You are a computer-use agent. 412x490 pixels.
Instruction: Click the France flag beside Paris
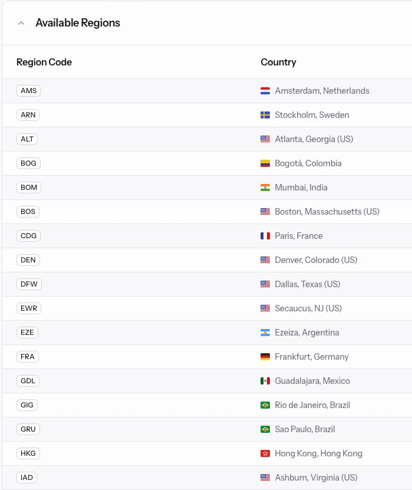click(265, 236)
